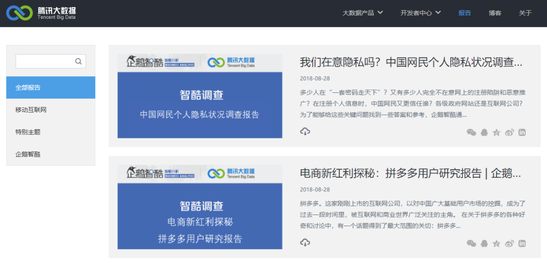Share 拼多多 report to QQ
Viewport: 547px width, 263px height.
coord(484,243)
